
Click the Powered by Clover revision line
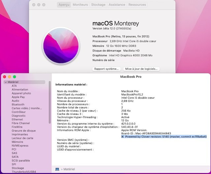164,137
